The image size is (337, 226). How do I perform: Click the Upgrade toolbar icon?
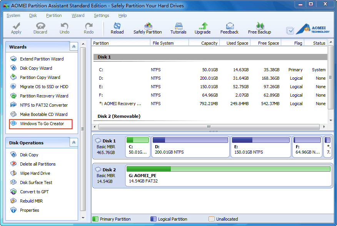tap(203, 26)
